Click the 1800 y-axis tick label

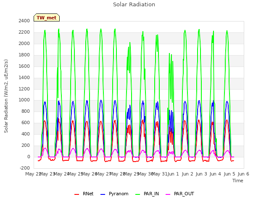(x=24, y=55)
